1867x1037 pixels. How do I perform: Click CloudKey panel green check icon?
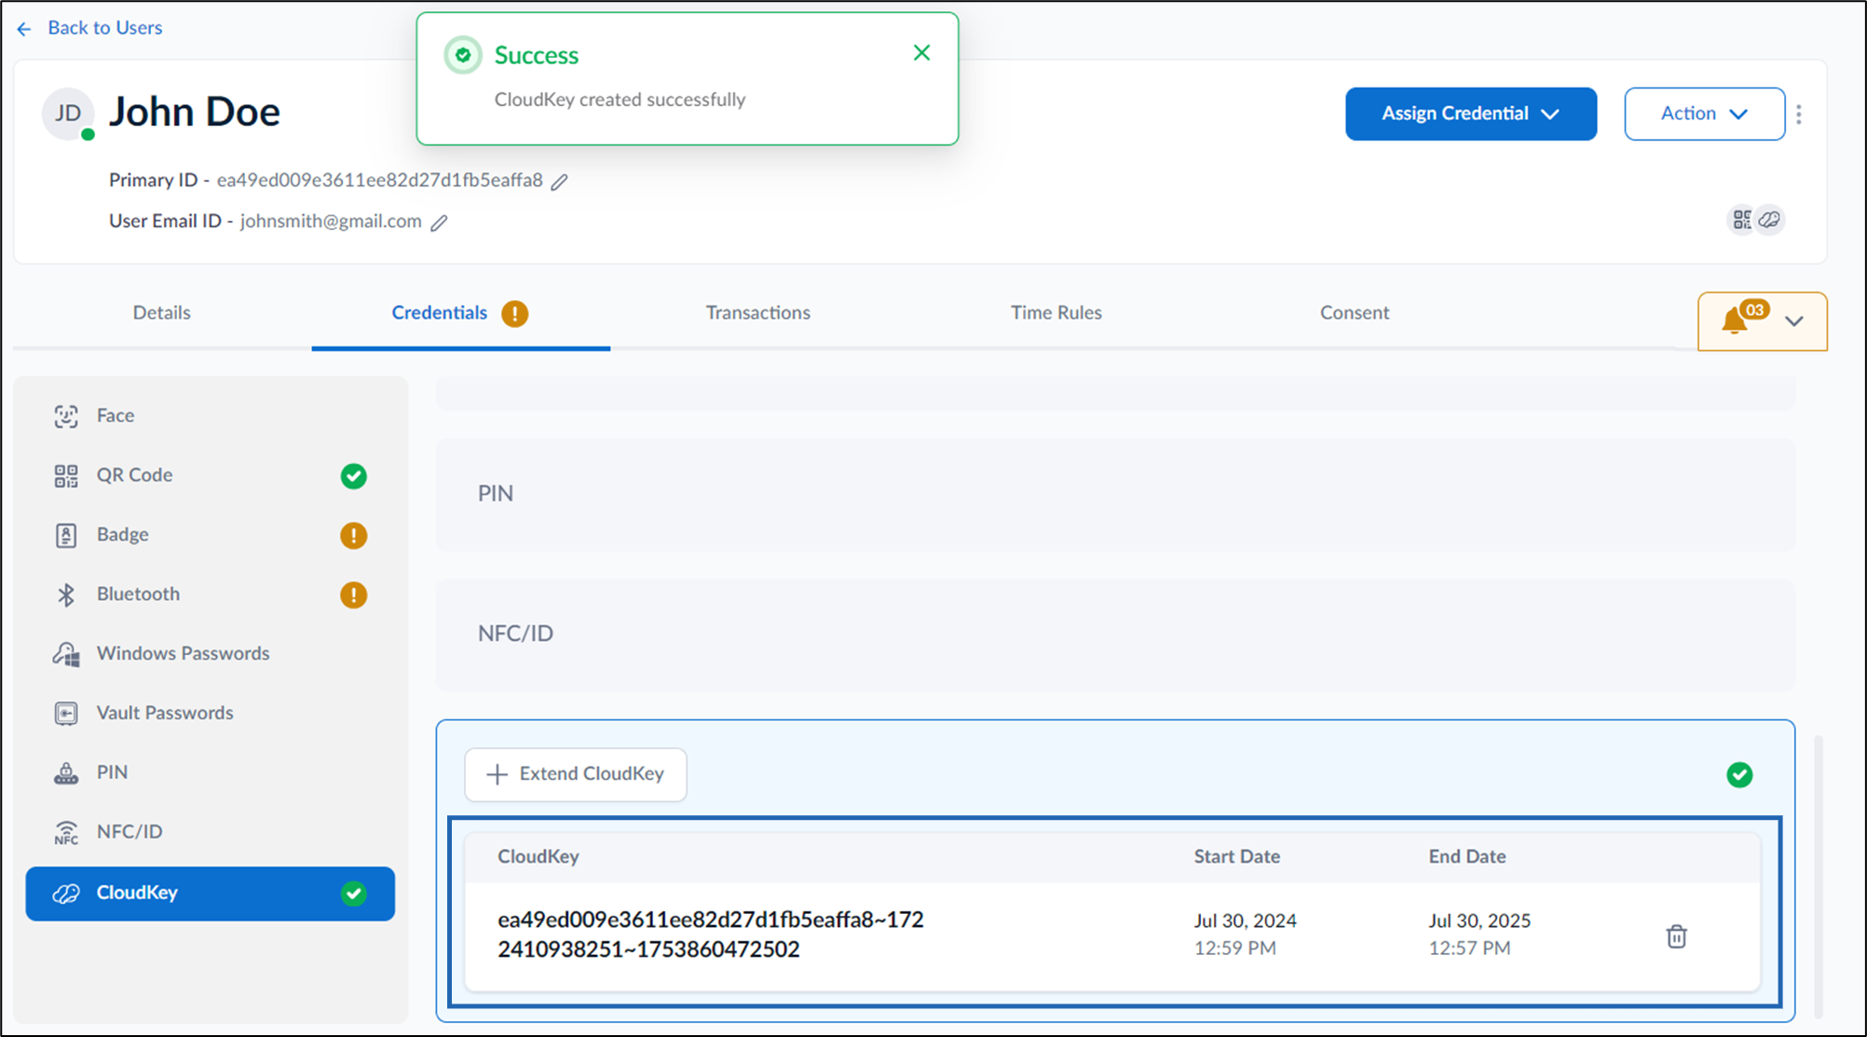tap(1738, 775)
